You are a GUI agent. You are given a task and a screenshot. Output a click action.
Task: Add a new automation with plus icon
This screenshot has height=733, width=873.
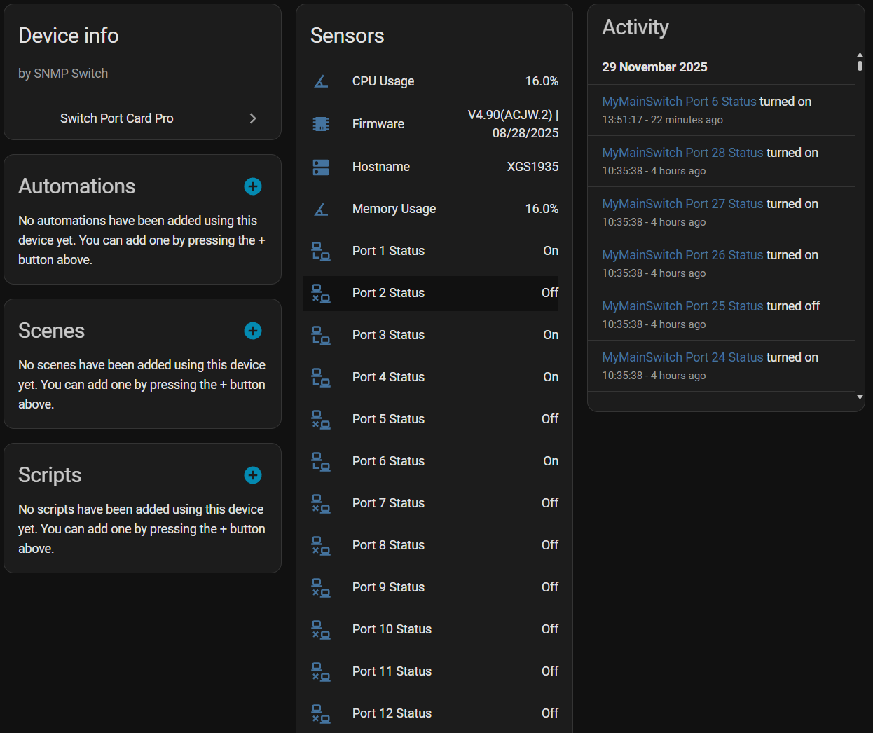253,186
